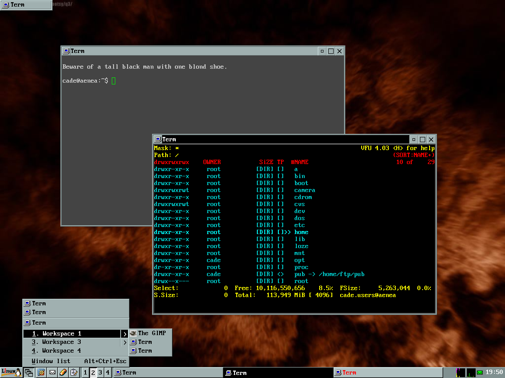Choose Term directly below The GIMP in submenu
505x378 pixels.
(x=150, y=342)
